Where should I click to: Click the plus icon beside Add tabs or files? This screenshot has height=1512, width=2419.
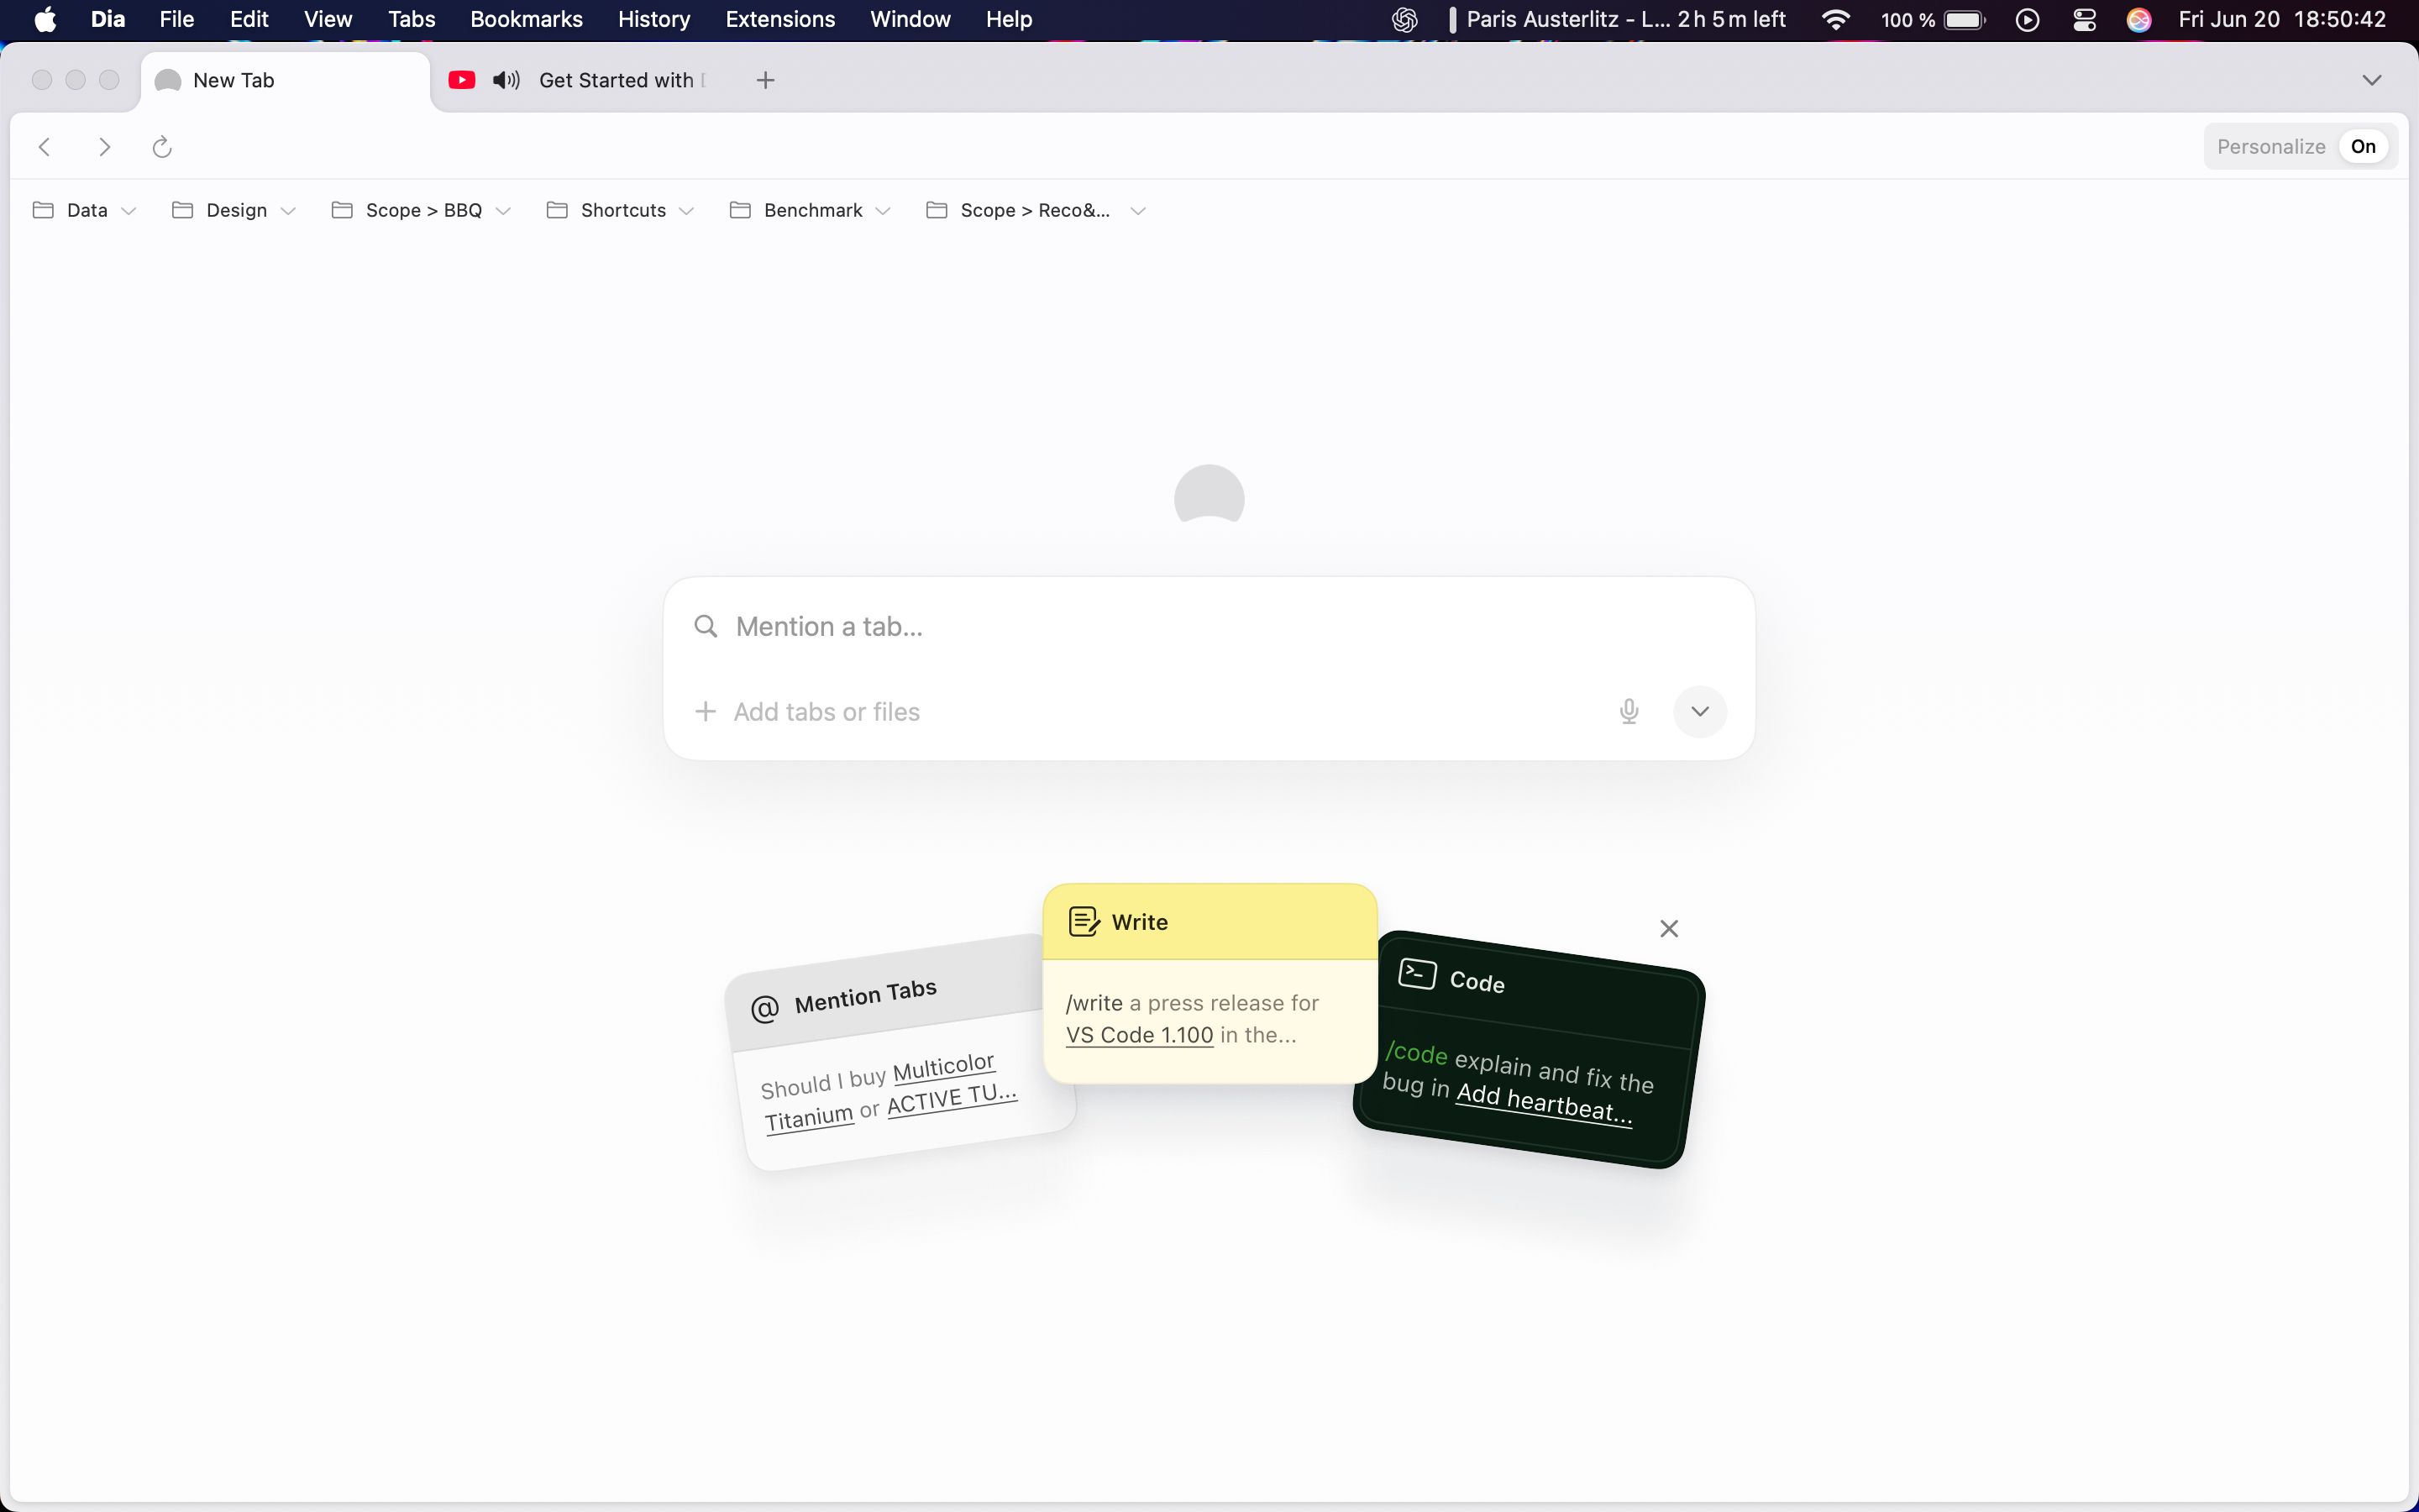pyautogui.click(x=706, y=711)
